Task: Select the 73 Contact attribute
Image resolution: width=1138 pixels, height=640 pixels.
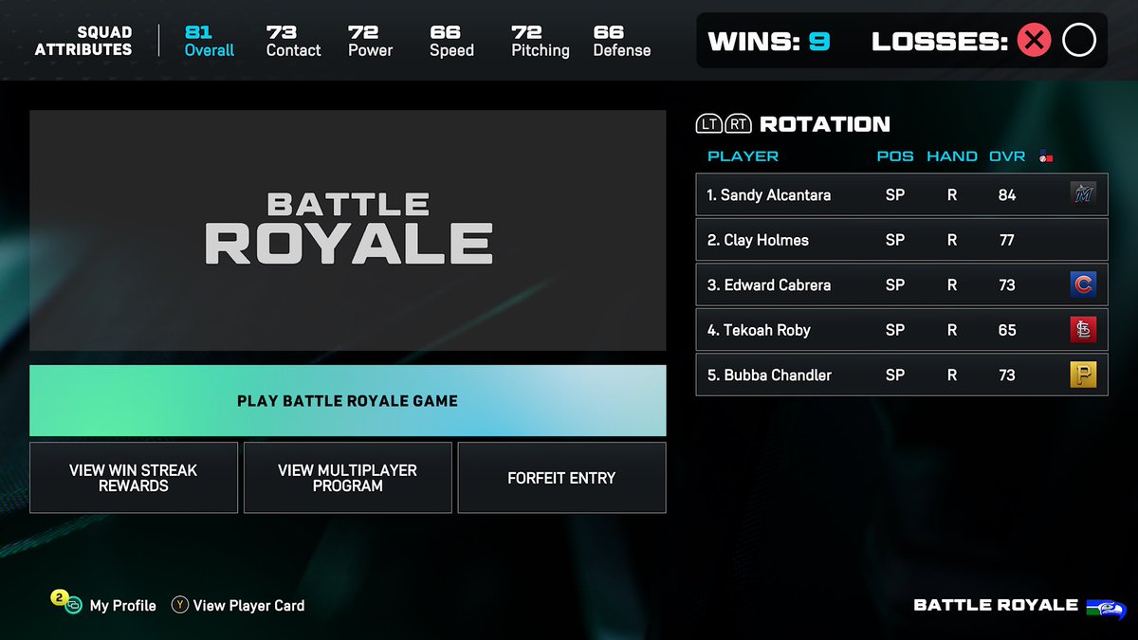Action: 293,41
